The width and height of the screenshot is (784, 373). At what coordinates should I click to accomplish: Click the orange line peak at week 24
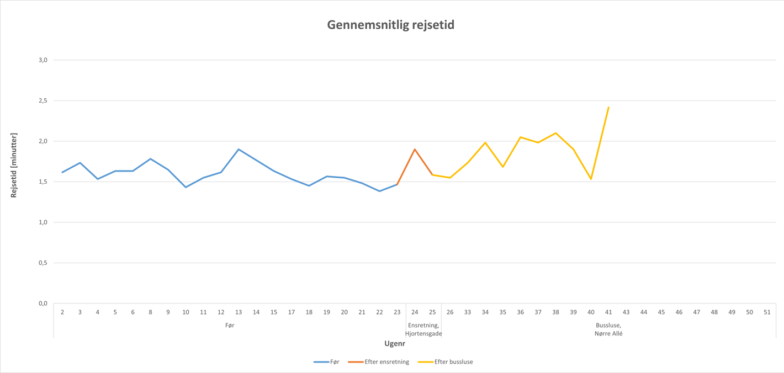[415, 149]
